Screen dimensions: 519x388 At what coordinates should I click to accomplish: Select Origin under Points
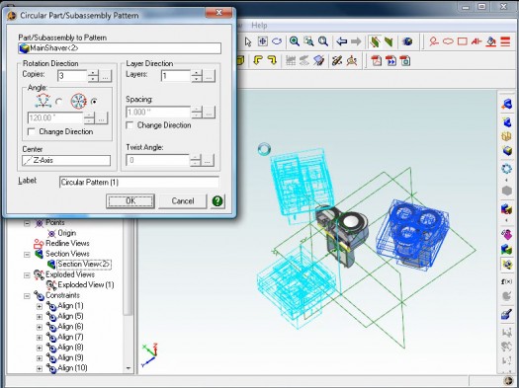coord(67,233)
